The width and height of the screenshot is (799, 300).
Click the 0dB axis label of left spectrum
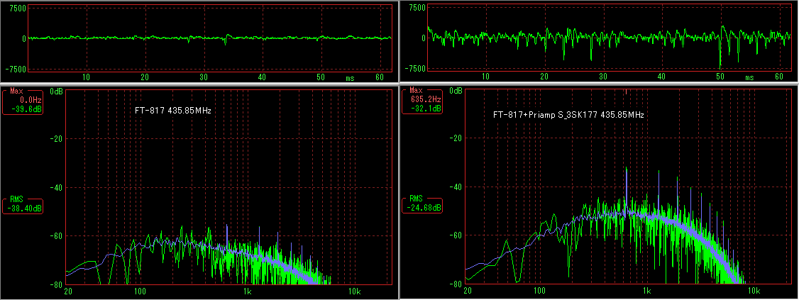pyautogui.click(x=56, y=91)
